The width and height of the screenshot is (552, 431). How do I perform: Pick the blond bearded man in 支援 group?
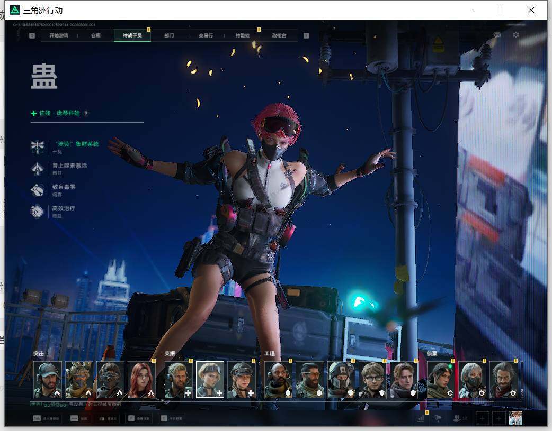pyautogui.click(x=179, y=380)
